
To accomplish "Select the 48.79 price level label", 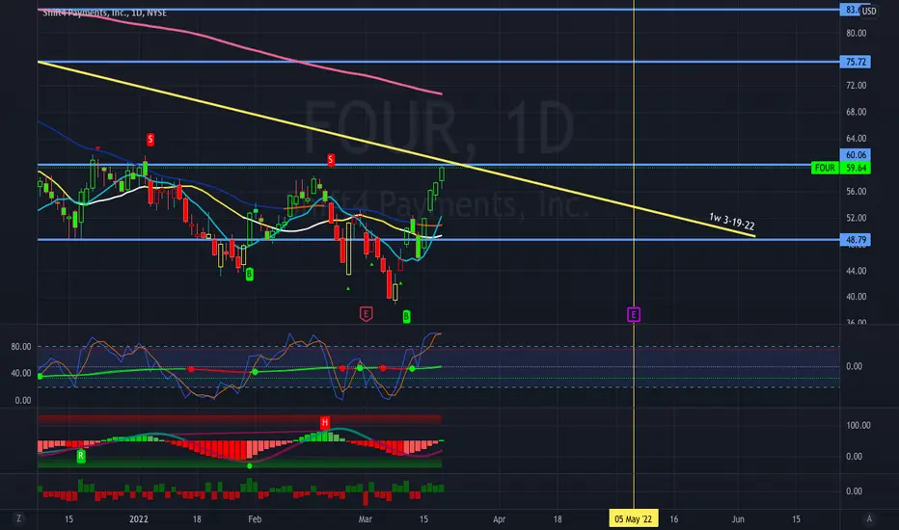I will (856, 240).
